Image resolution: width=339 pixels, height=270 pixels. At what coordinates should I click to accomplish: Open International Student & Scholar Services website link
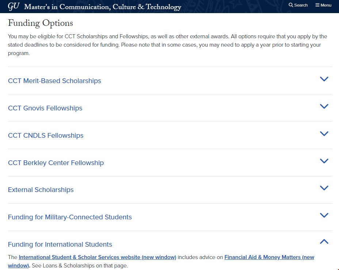click(x=97, y=257)
